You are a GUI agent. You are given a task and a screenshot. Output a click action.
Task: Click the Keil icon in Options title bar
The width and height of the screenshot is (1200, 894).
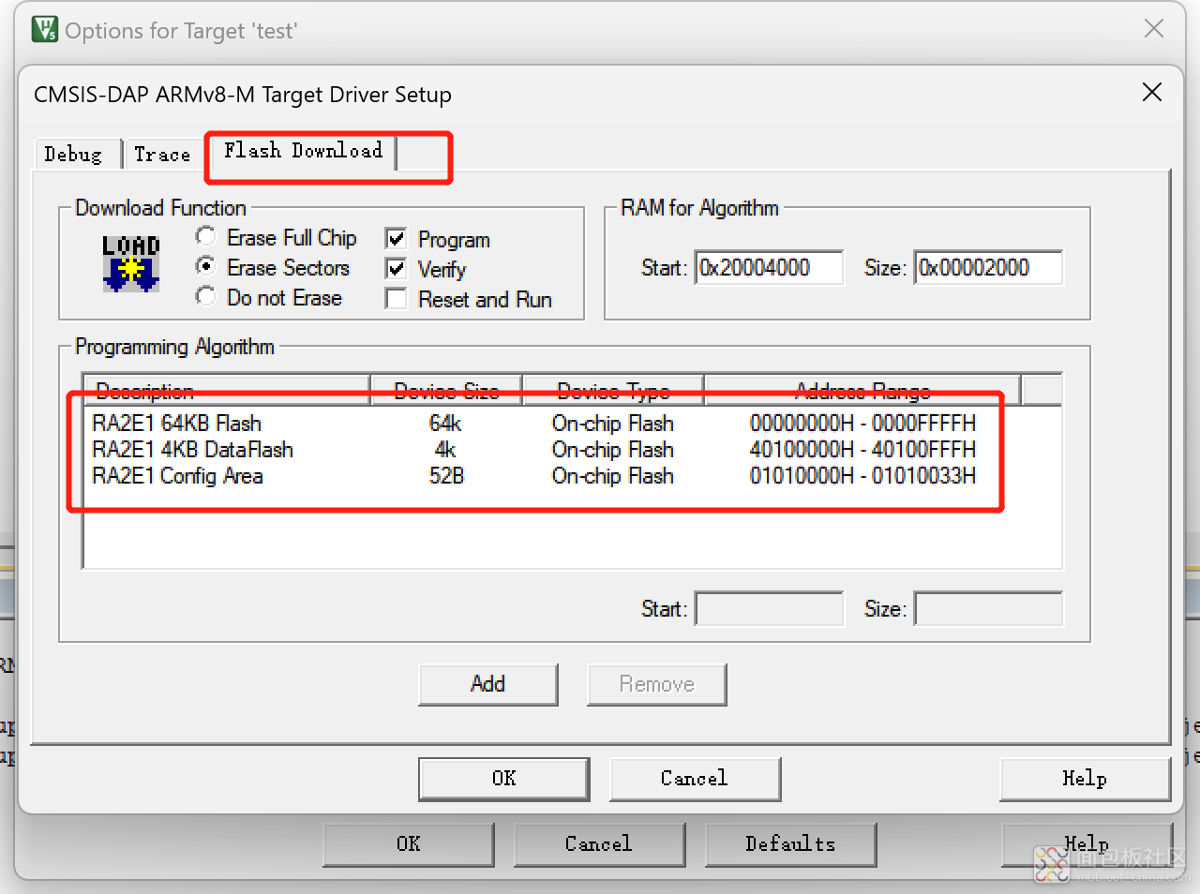[x=45, y=30]
